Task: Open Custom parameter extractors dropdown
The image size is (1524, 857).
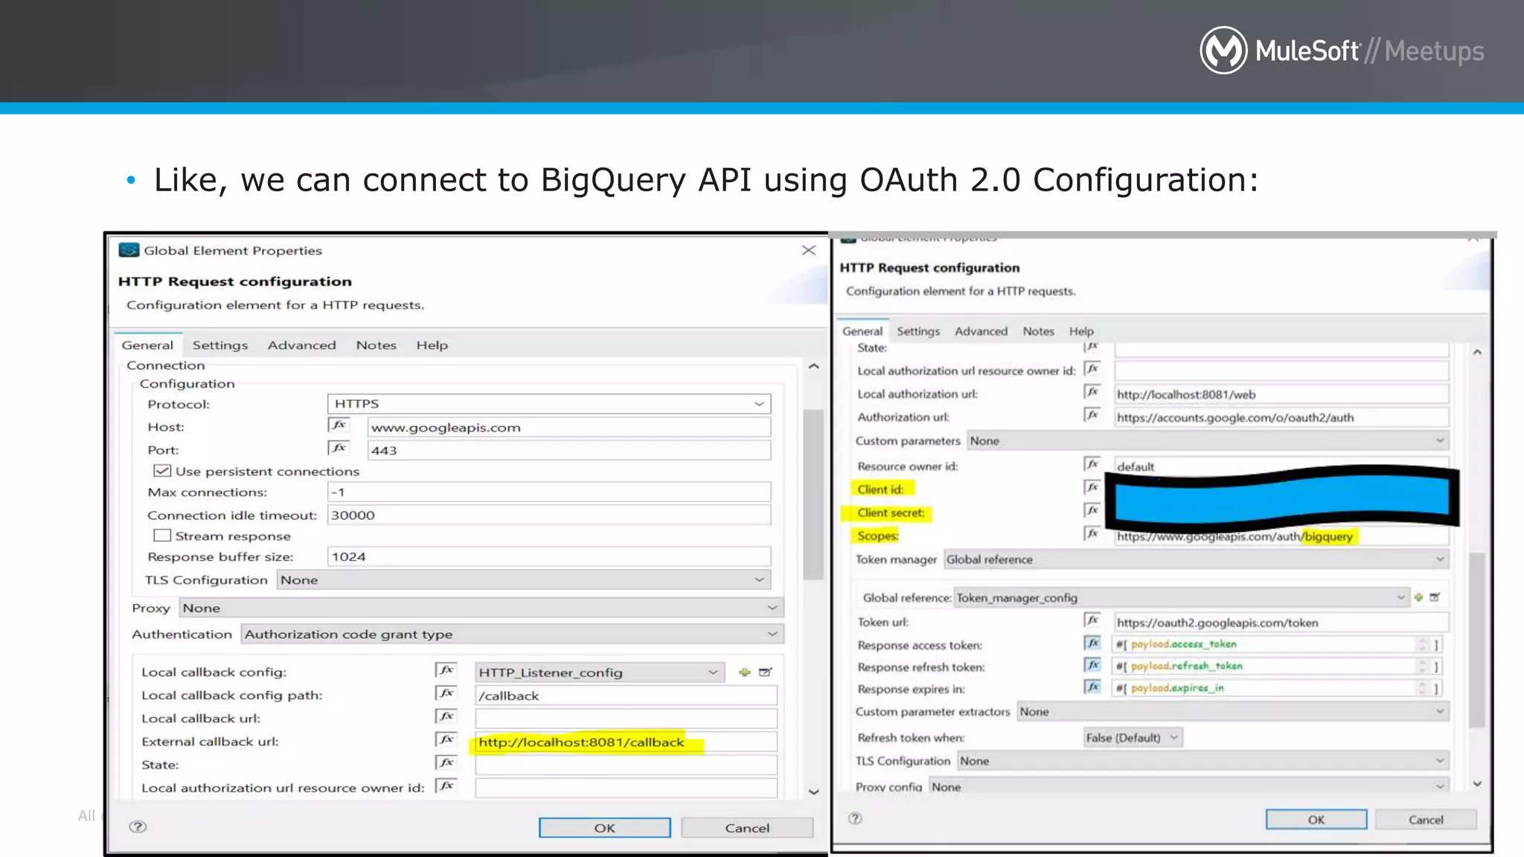Action: (x=1233, y=712)
